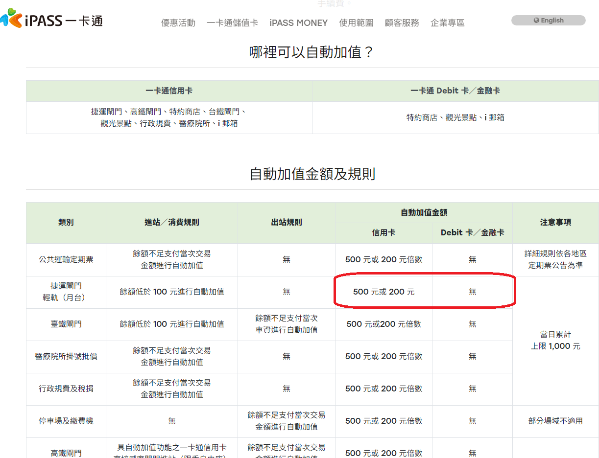
Task: Open the 企業專區 navigation item
Action: pos(447,23)
